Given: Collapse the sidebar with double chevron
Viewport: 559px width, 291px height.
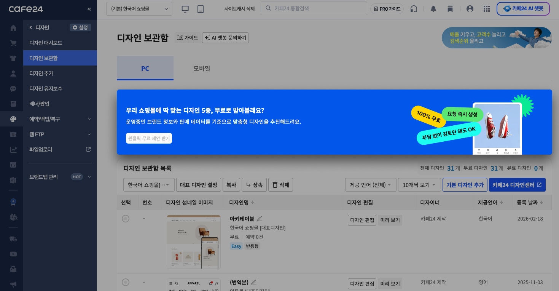Looking at the screenshot, I should [x=89, y=9].
